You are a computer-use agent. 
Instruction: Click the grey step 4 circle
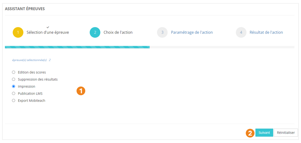coord(241,33)
